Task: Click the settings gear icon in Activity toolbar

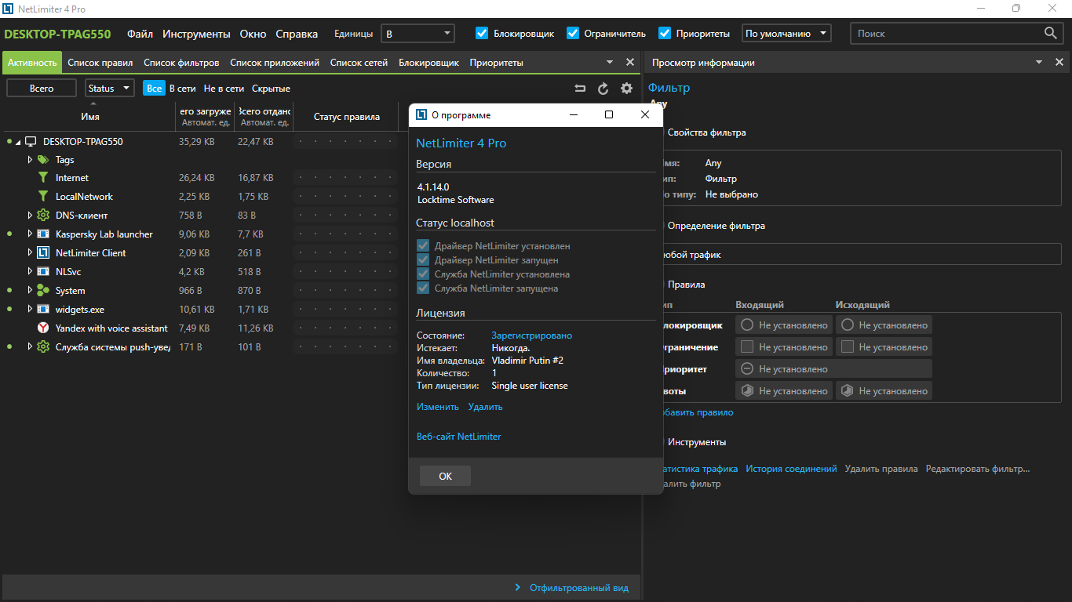Action: click(x=626, y=89)
